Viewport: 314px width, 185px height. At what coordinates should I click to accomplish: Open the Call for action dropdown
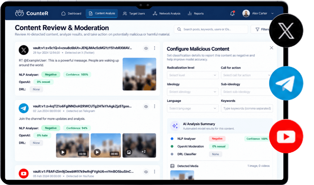point(247,75)
